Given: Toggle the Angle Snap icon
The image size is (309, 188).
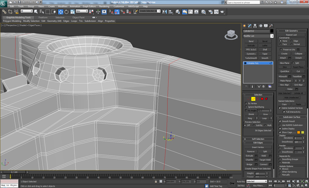Looking at the screenshot, I should coord(117,12).
